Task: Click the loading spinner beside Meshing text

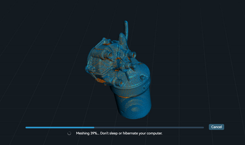Action: (x=69, y=133)
